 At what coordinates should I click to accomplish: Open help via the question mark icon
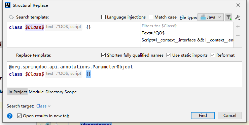(x=10, y=116)
